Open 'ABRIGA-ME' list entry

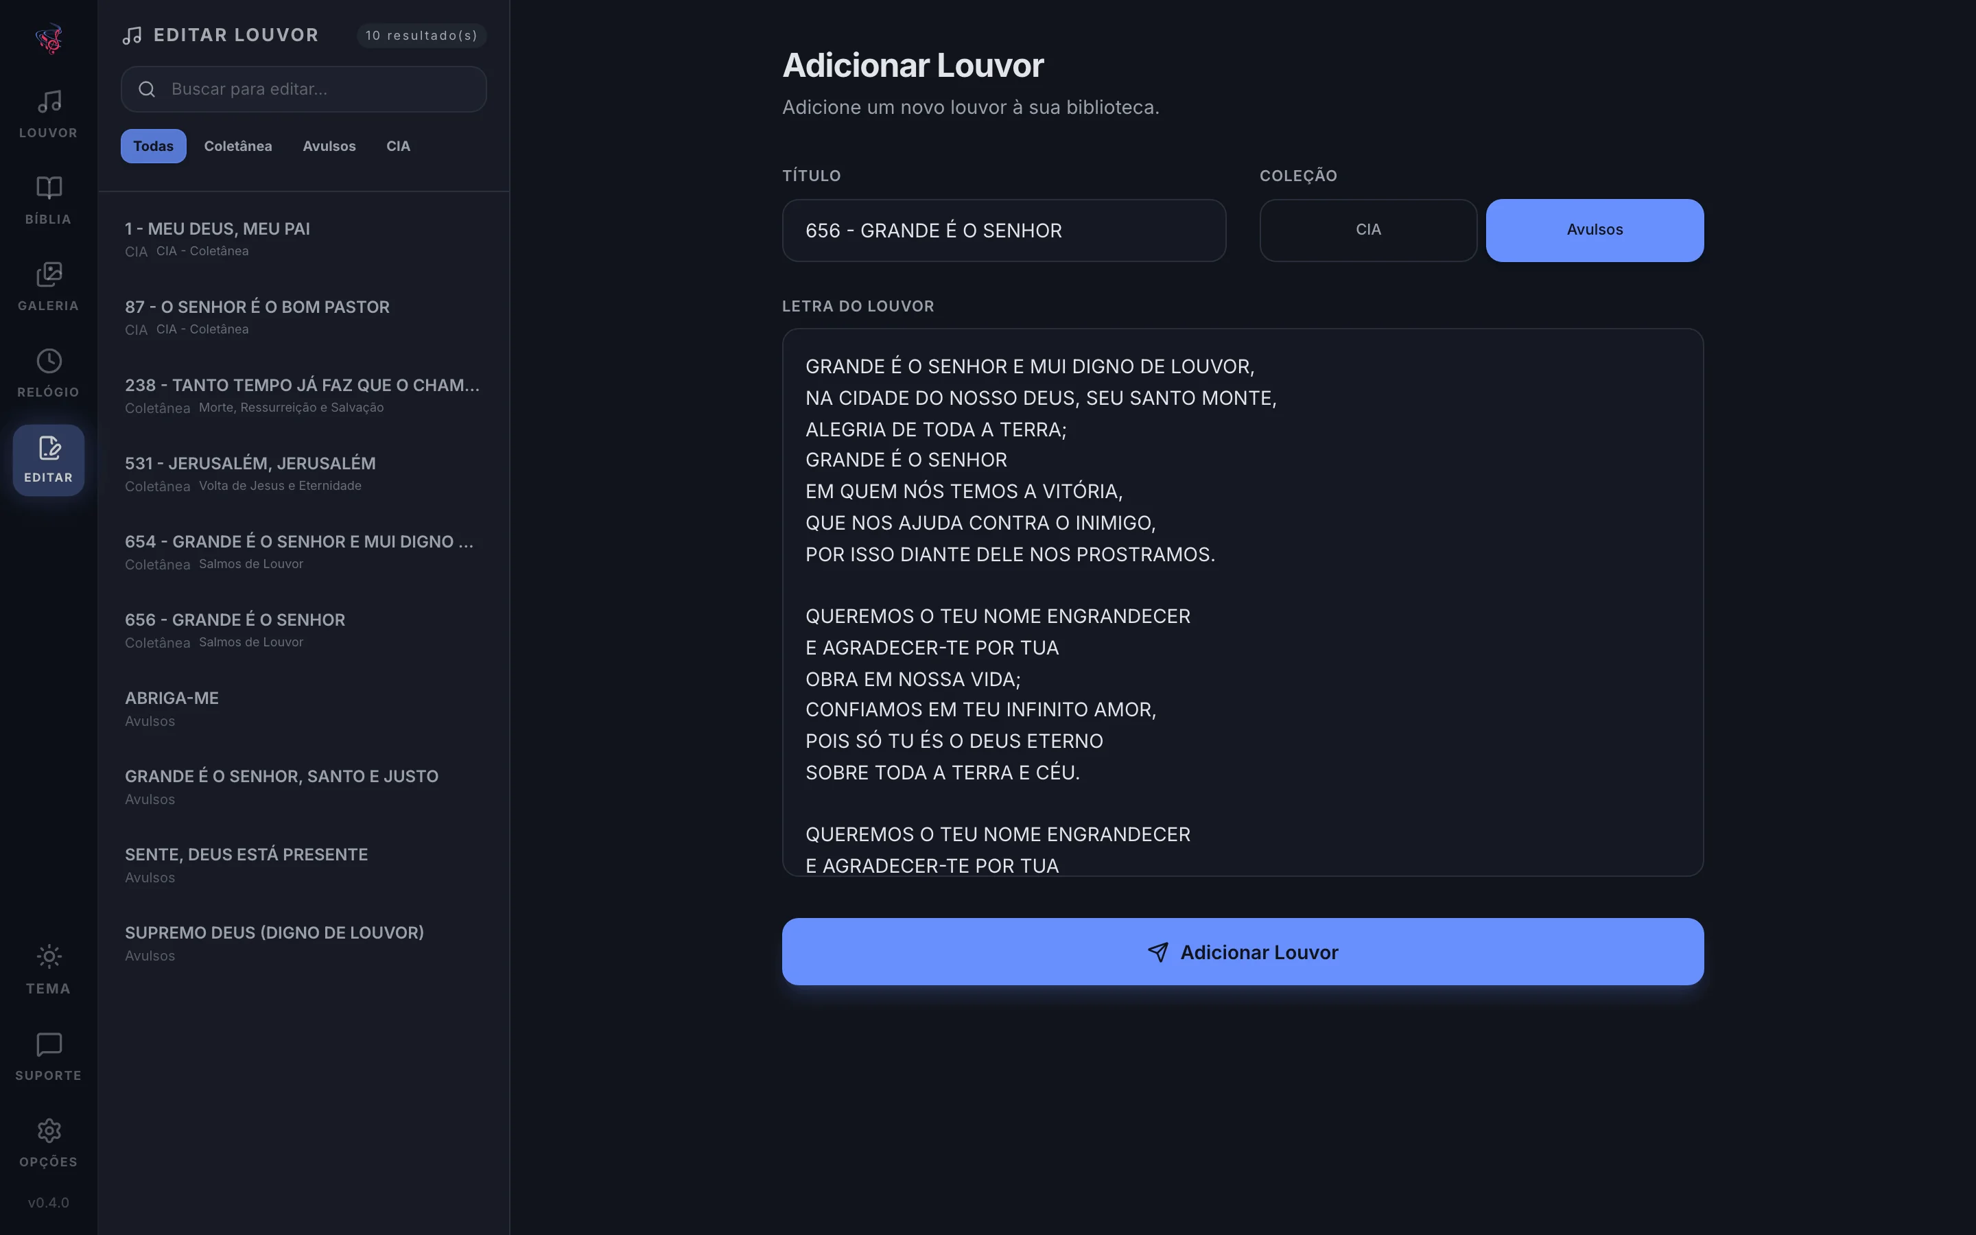click(x=304, y=708)
